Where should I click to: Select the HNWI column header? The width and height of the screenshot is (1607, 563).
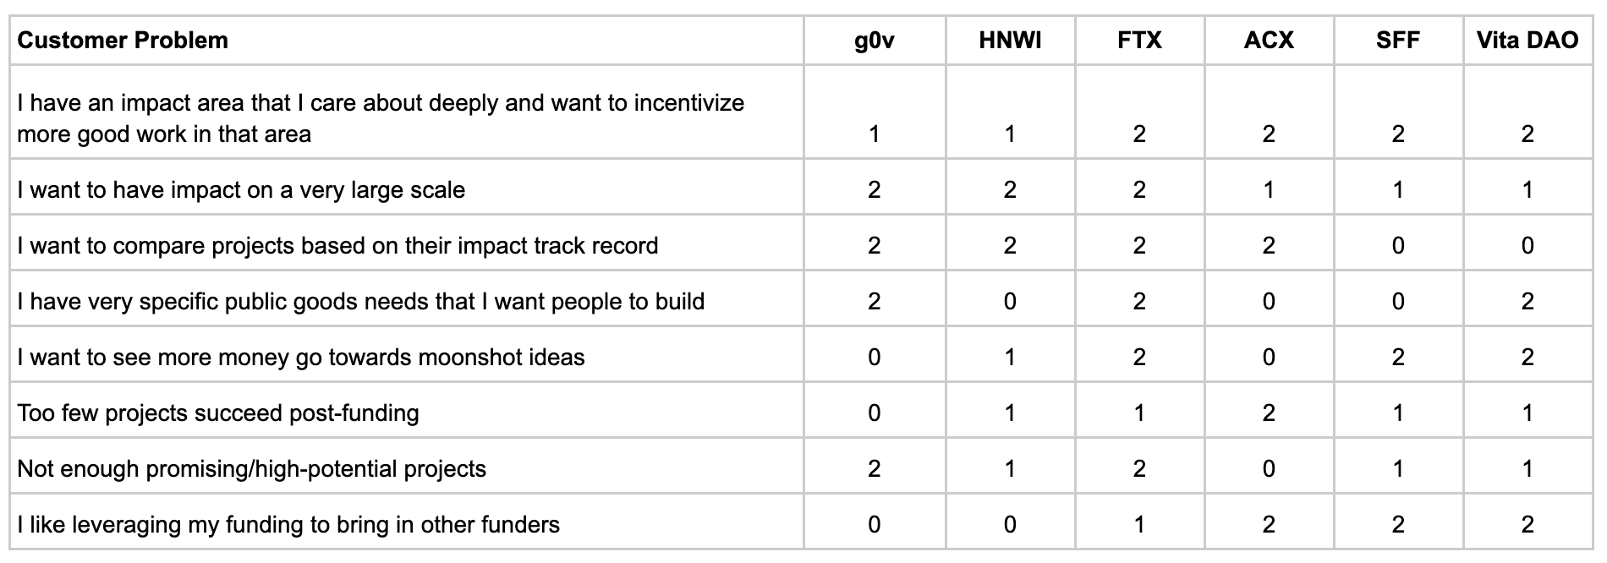pyautogui.click(x=1010, y=41)
